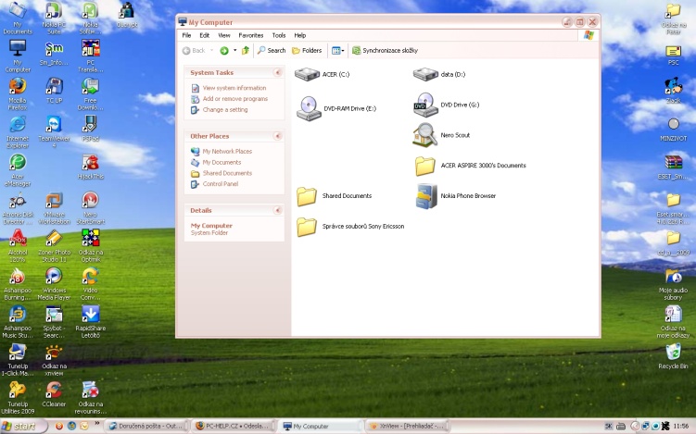The width and height of the screenshot is (696, 434).
Task: Open the DVD-RAM Drive (E:)
Action: coord(309,108)
